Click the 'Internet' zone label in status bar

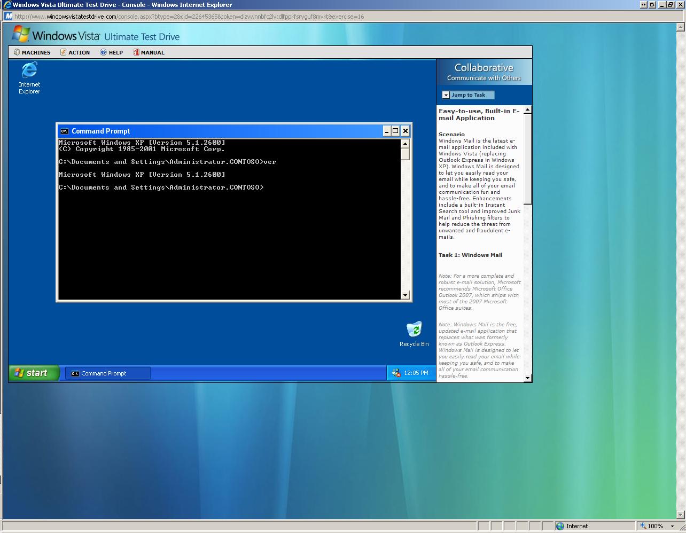click(577, 526)
